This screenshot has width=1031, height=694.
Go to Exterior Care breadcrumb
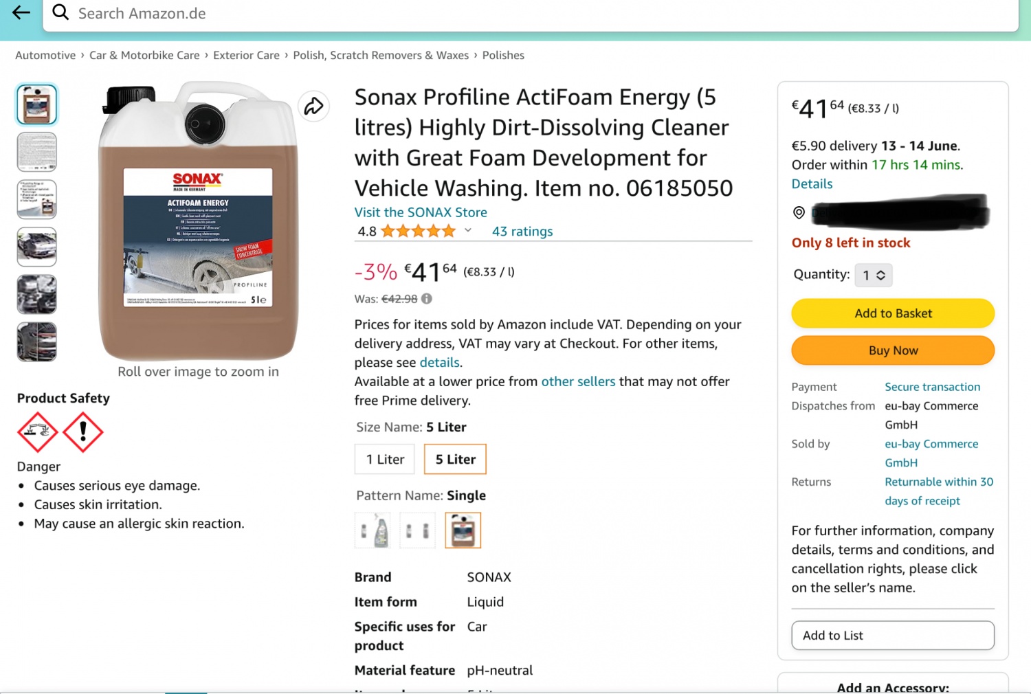point(246,56)
